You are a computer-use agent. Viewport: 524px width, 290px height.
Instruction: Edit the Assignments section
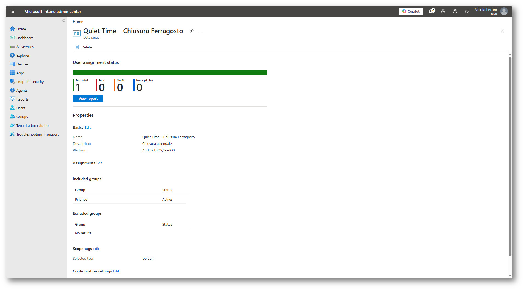99,163
